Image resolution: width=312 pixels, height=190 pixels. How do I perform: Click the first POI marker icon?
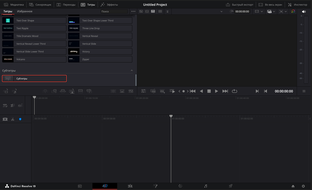[153, 91]
